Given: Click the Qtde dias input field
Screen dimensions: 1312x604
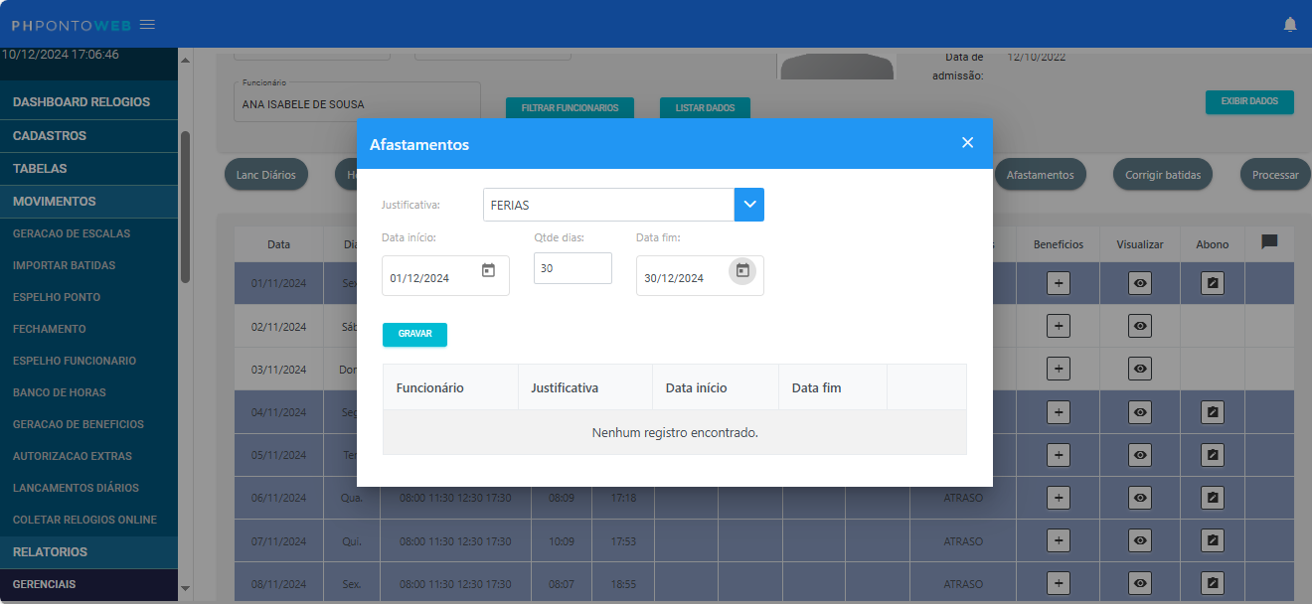Looking at the screenshot, I should point(573,267).
